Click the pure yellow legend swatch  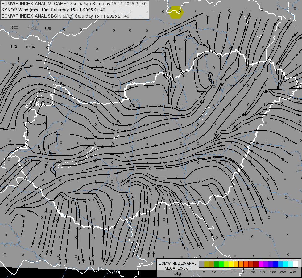tap(231, 264)
